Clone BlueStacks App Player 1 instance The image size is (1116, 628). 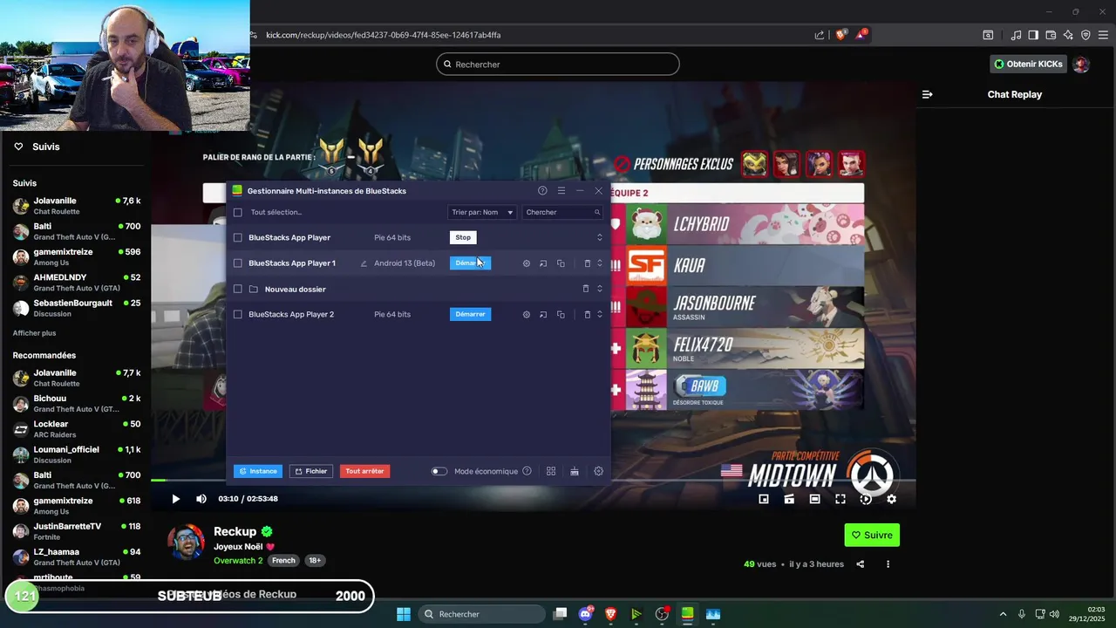561,263
